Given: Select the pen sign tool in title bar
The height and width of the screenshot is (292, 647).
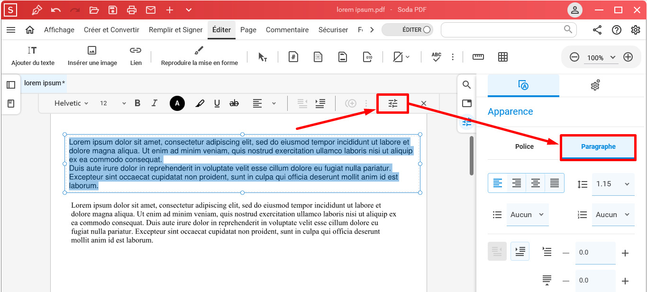Looking at the screenshot, I should [37, 10].
